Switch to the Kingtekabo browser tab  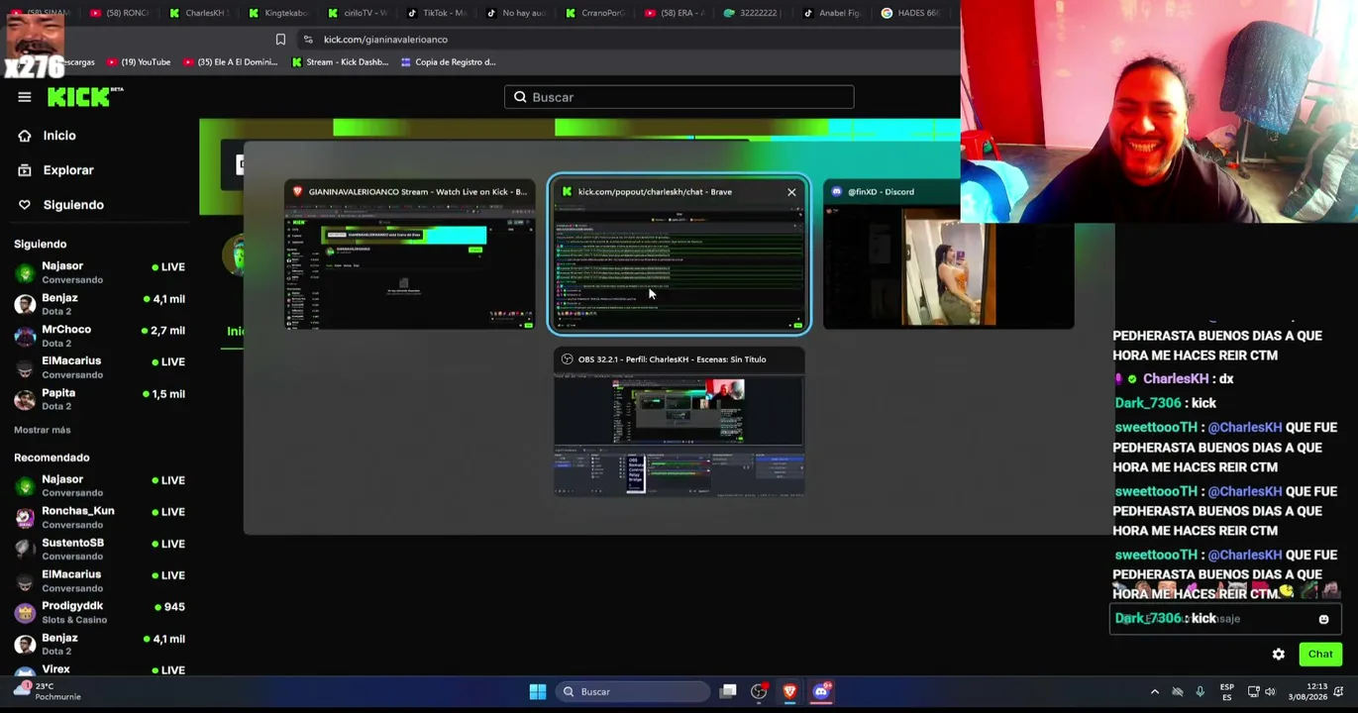point(279,13)
